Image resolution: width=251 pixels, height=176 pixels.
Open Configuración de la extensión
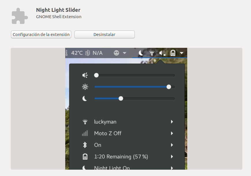pos(41,35)
